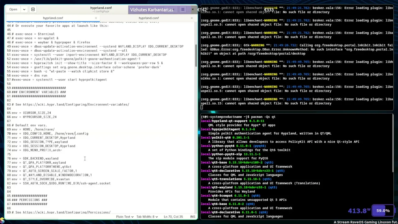Click the 'env = XDG_CONFIG_HOME' line
The image size is (398, 224).
point(50,133)
